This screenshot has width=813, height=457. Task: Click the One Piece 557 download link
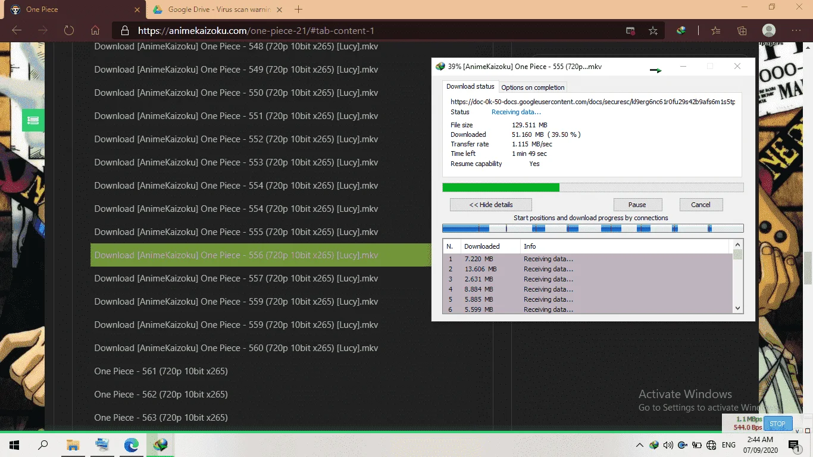tap(236, 278)
